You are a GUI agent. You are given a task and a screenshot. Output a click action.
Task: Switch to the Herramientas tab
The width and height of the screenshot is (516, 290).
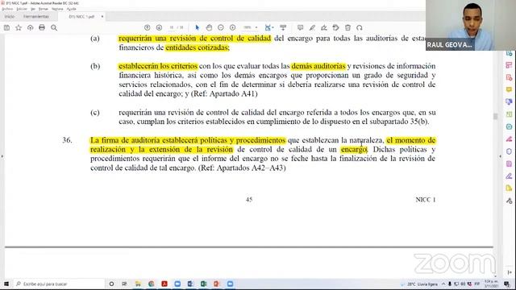pos(36,16)
